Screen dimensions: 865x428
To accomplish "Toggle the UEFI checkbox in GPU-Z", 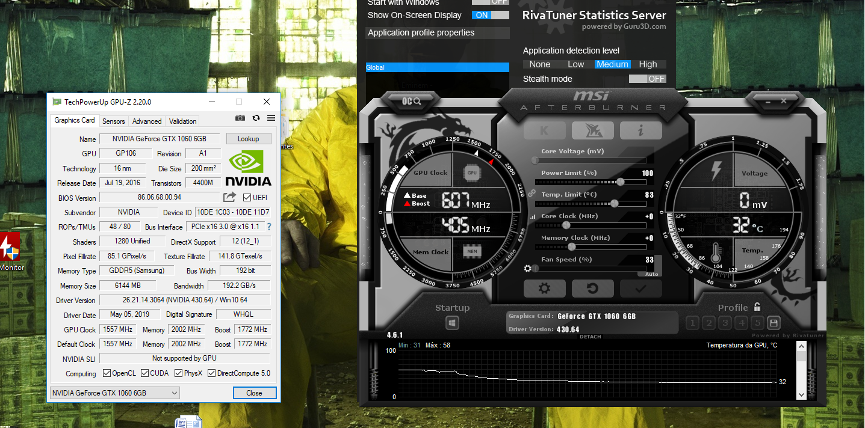I will (247, 197).
